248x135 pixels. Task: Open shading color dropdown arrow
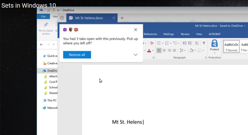tap(195, 51)
